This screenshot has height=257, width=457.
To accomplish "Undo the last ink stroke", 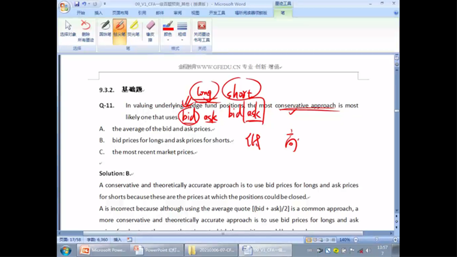I will pos(84,4).
